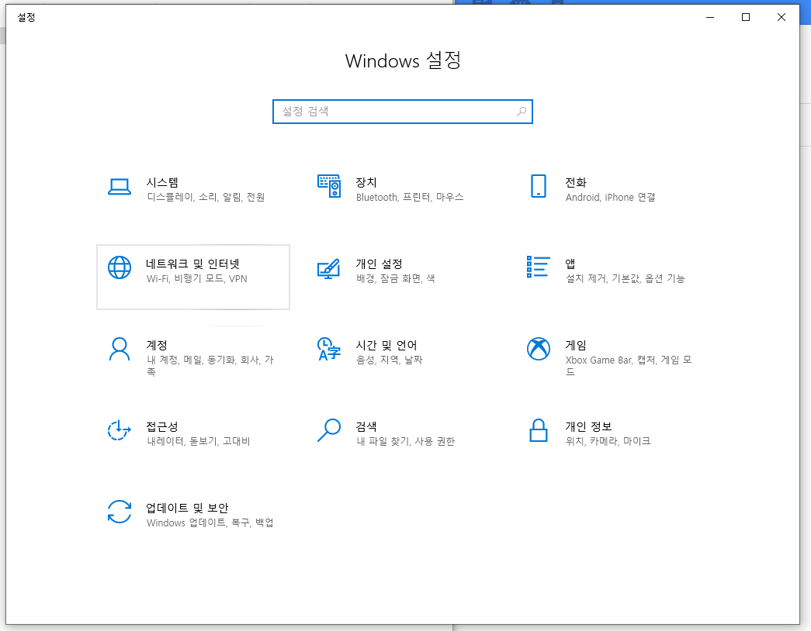This screenshot has width=811, height=631.
Task: Close the 설정 window
Action: pyautogui.click(x=782, y=17)
